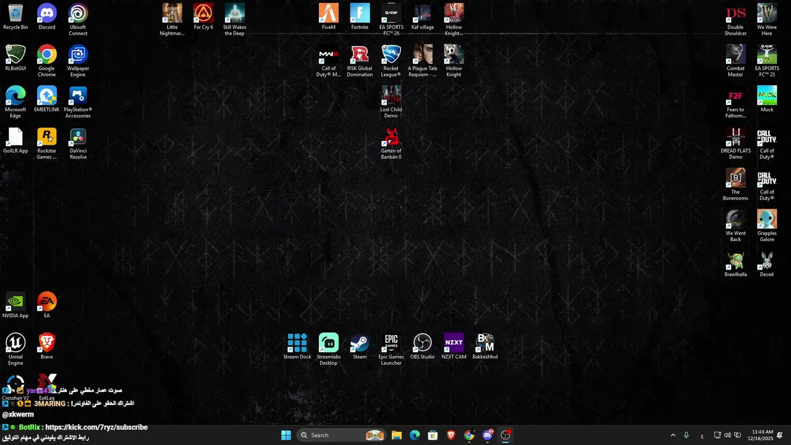Select the We Were Here shortcut
791x445 pixels.
pos(767,20)
